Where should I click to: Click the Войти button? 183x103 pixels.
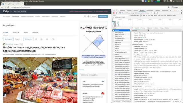pos(94,17)
